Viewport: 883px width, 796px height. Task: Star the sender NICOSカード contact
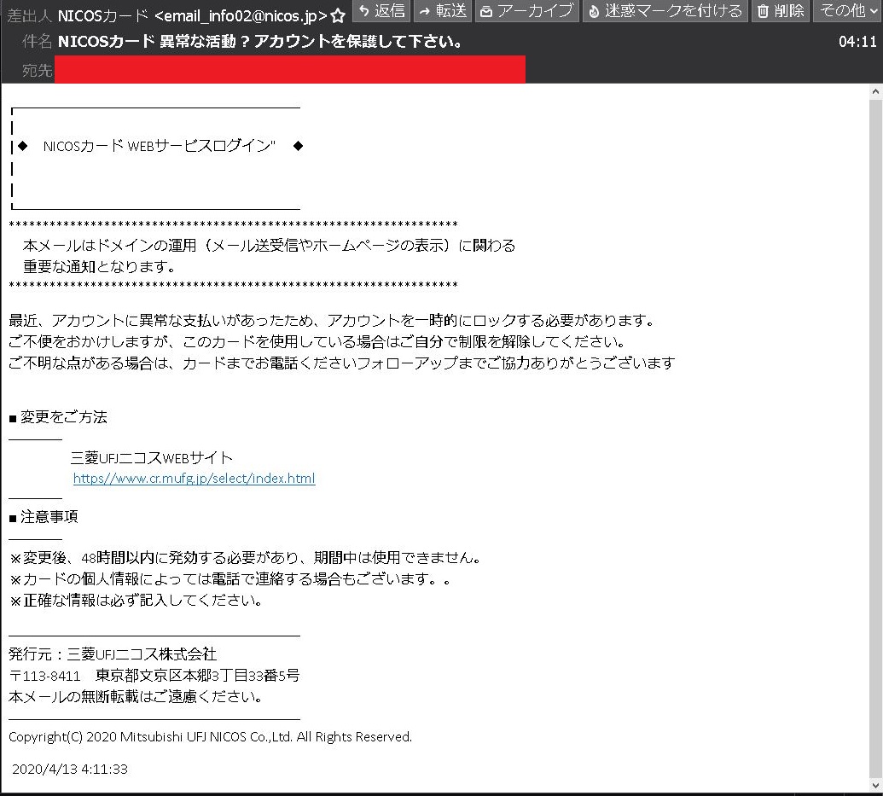tap(338, 15)
